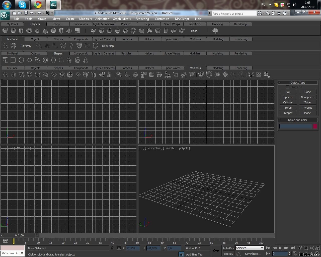Click the Teapot primitive shelf icon

tap(37, 31)
